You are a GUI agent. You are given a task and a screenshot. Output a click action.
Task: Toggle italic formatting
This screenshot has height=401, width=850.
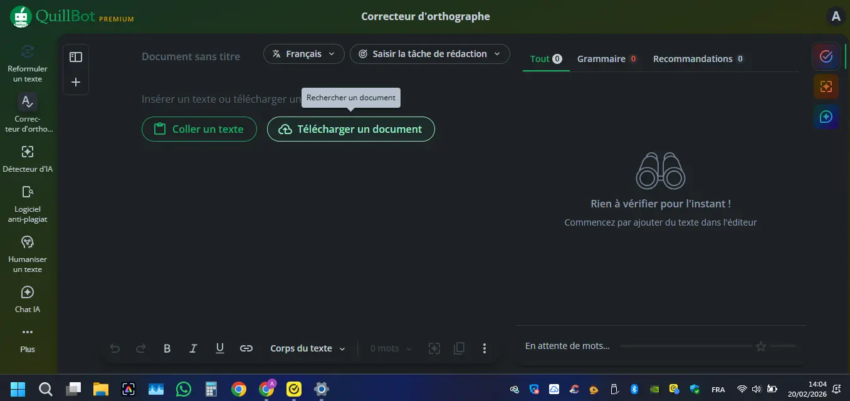pos(194,348)
